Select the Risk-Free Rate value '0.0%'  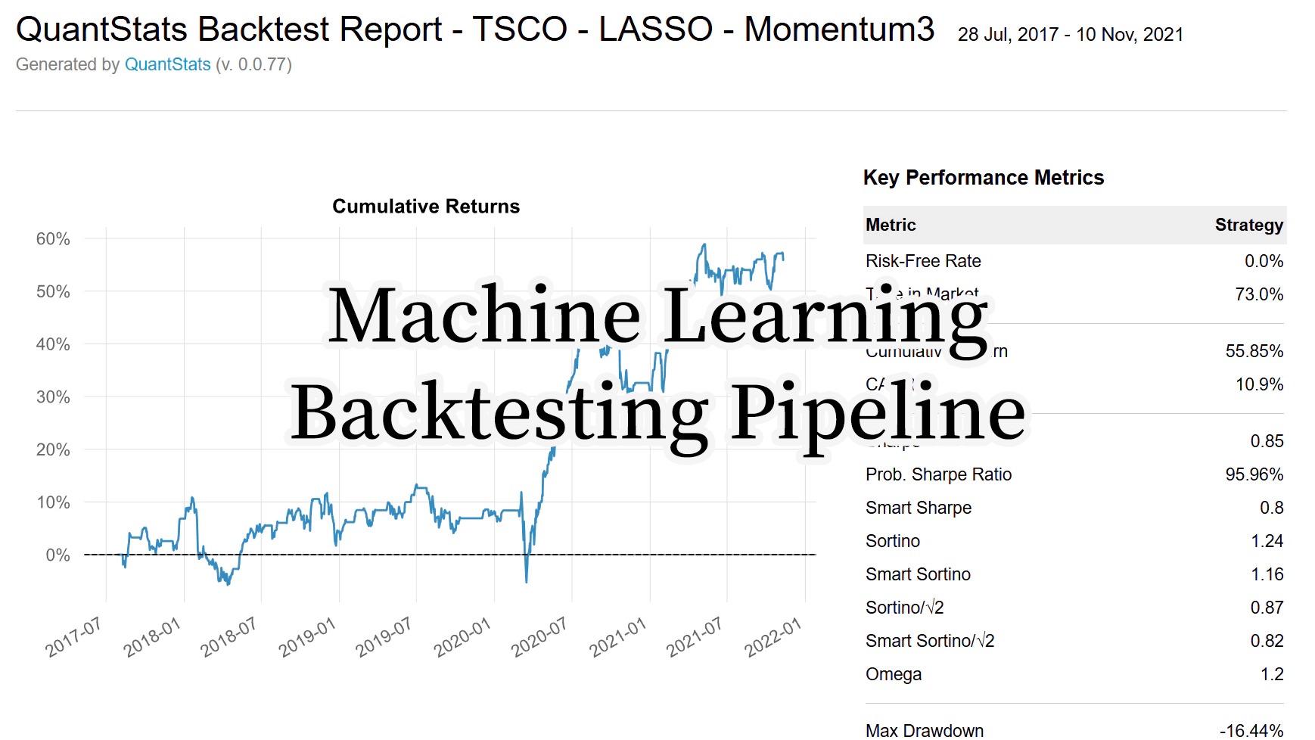click(x=1264, y=261)
